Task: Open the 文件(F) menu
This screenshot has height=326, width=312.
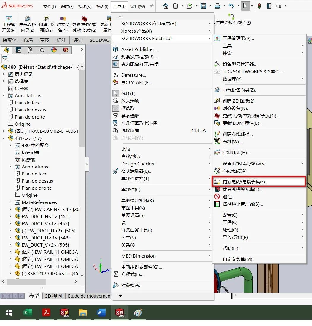Action: (x=50, y=7)
